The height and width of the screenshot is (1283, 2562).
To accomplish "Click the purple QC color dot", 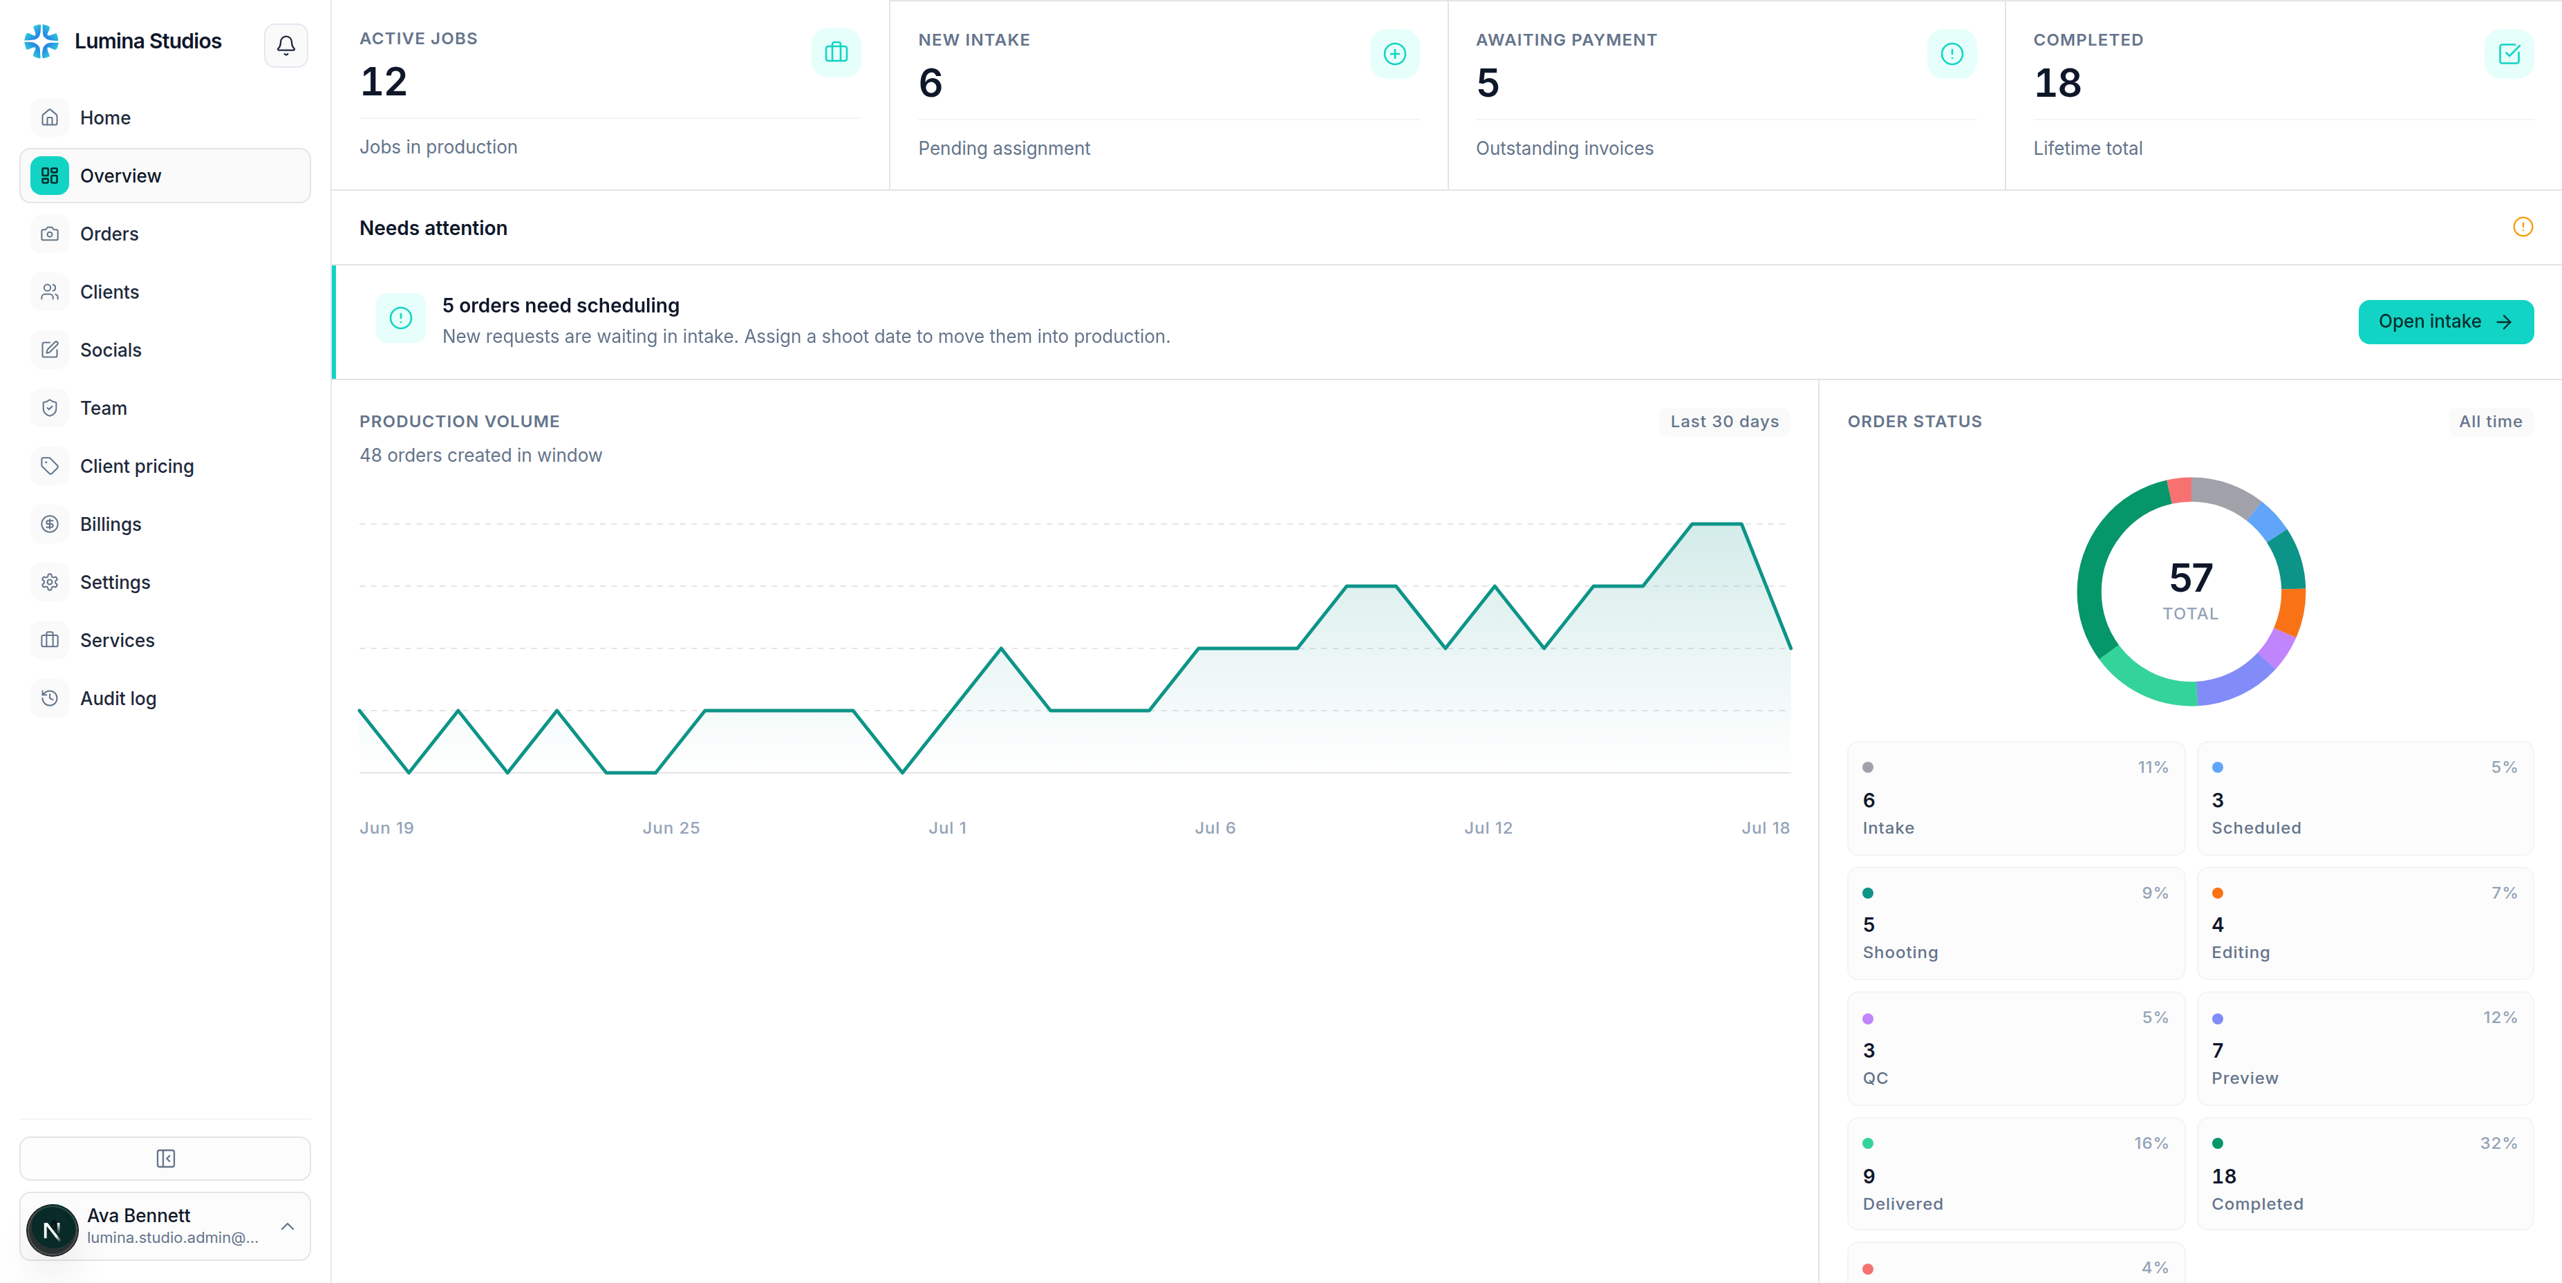I will [x=1868, y=1018].
